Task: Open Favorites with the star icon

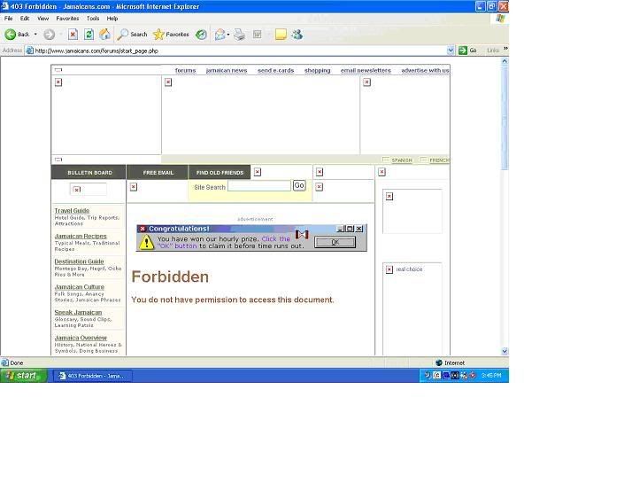Action: [158, 35]
